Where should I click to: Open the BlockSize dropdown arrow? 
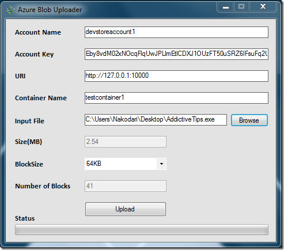click(x=161, y=164)
